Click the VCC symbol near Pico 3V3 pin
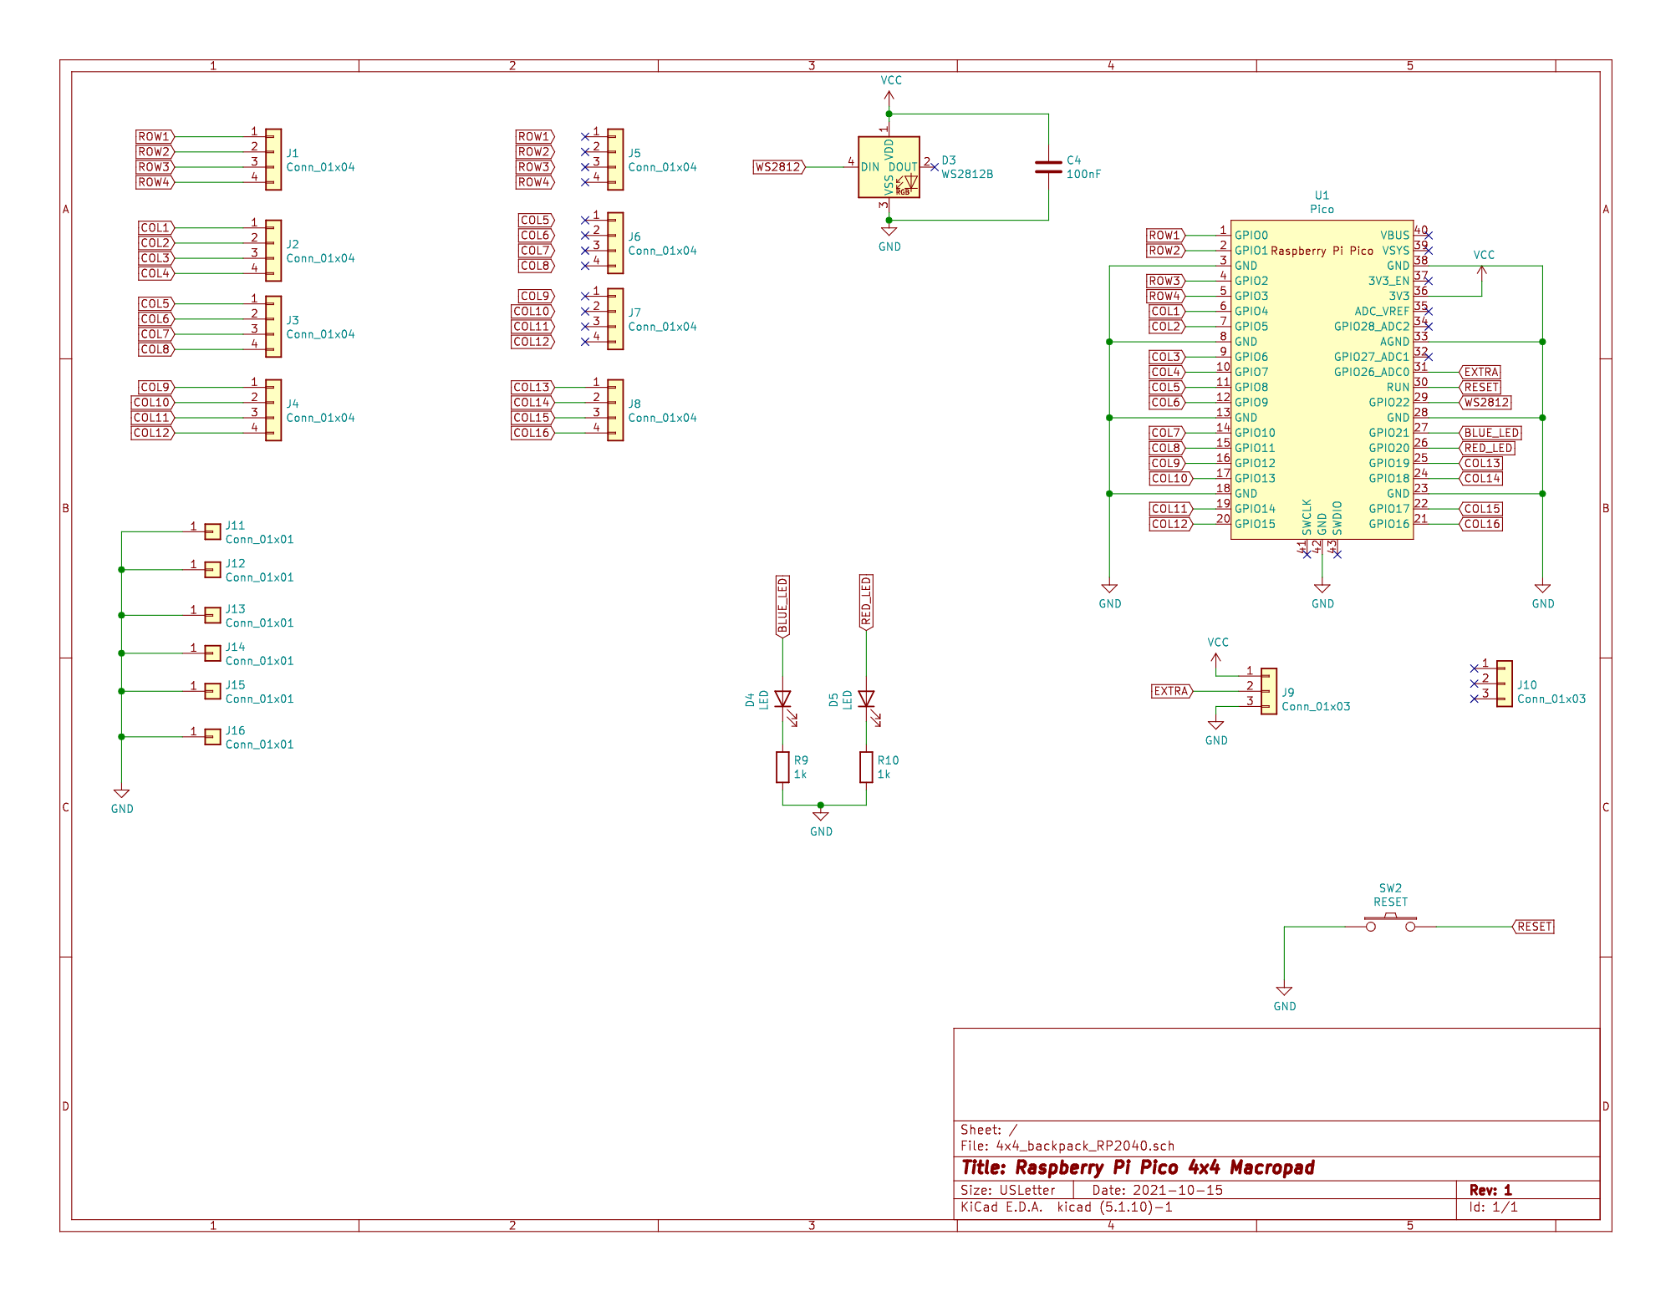 click(1483, 266)
